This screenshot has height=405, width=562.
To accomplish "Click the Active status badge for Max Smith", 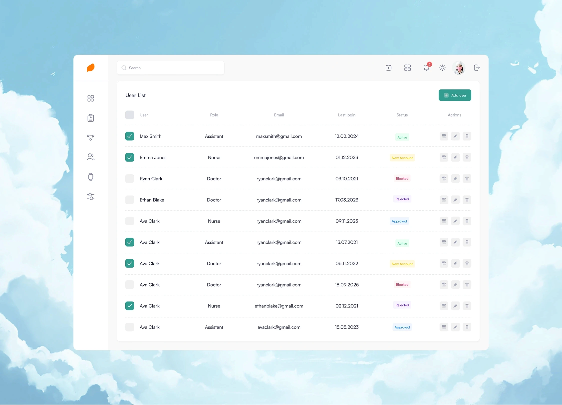I will click(x=402, y=137).
